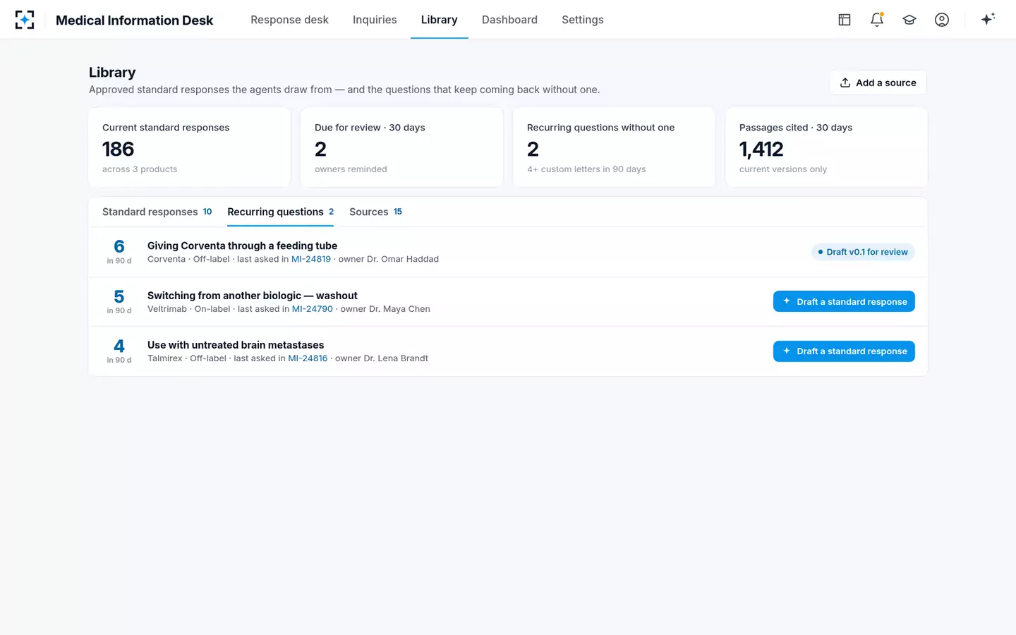
Task: Select the Recurring questions tab
Action: (280, 212)
